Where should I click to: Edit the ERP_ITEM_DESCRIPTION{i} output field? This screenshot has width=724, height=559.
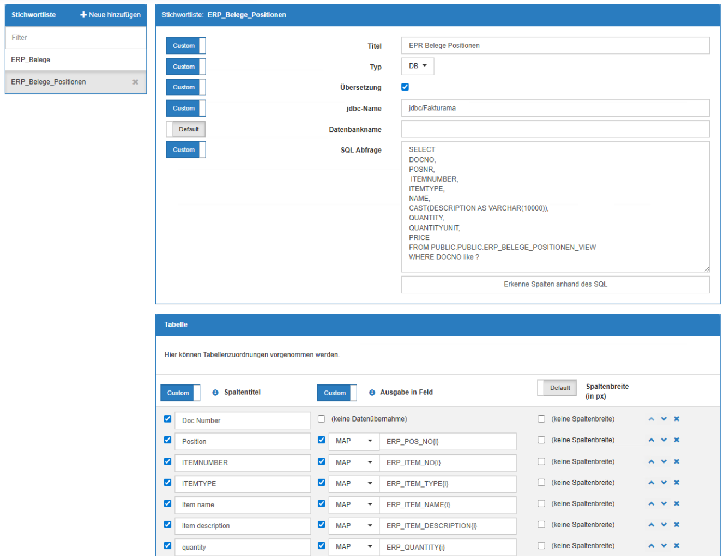[448, 526]
